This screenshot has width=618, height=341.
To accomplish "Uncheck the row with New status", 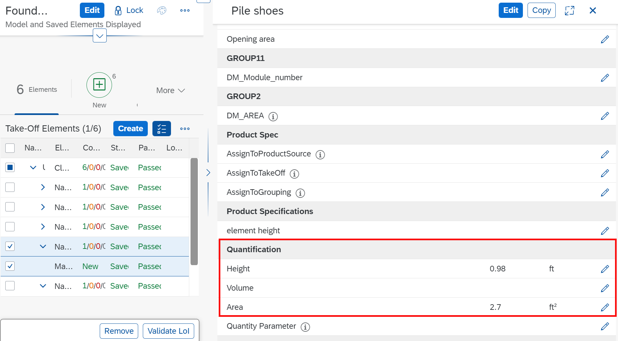I will click(x=10, y=266).
